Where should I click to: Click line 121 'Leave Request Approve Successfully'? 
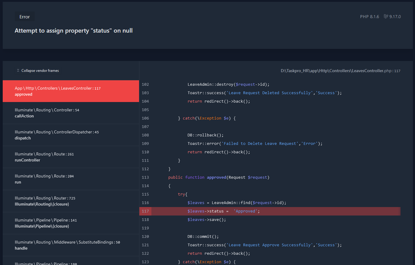(269, 245)
